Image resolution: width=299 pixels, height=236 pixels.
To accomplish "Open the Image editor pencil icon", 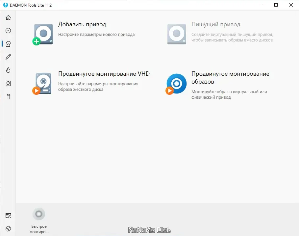I will click(x=8, y=57).
